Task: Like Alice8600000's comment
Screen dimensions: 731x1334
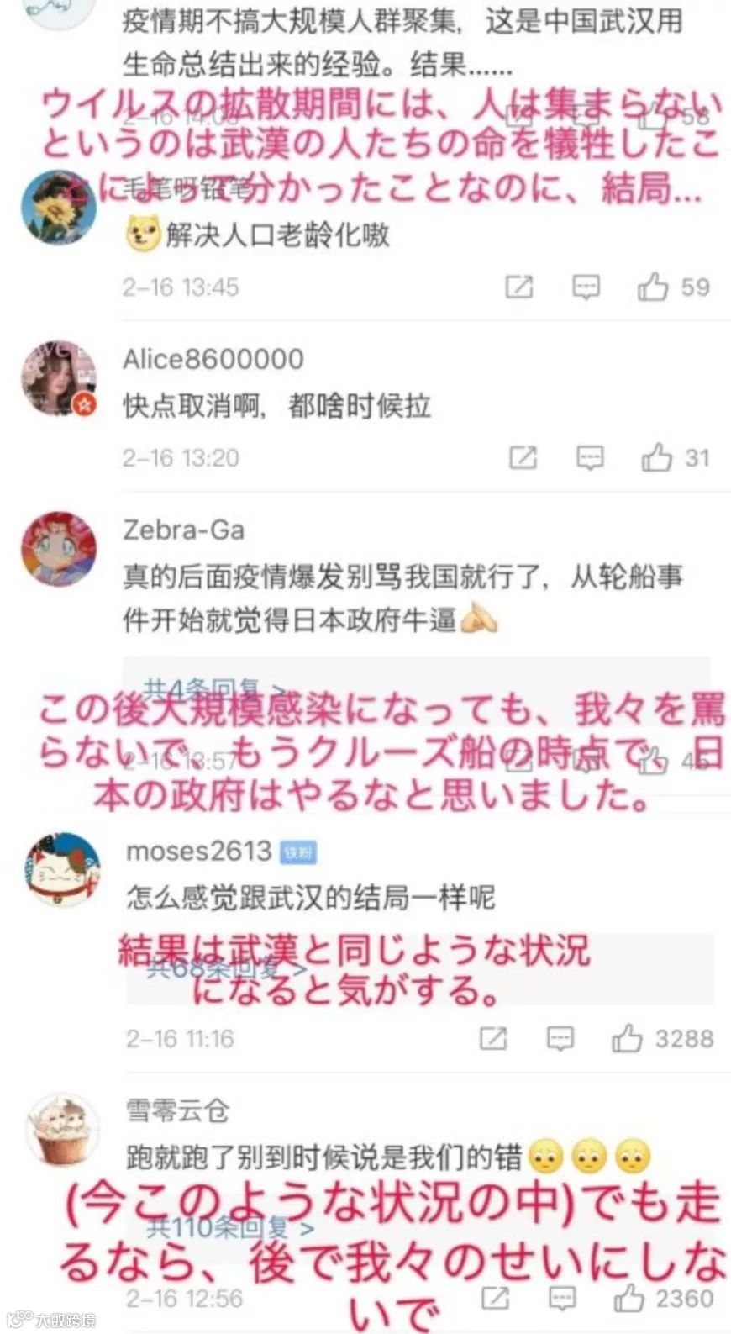Action: [657, 458]
